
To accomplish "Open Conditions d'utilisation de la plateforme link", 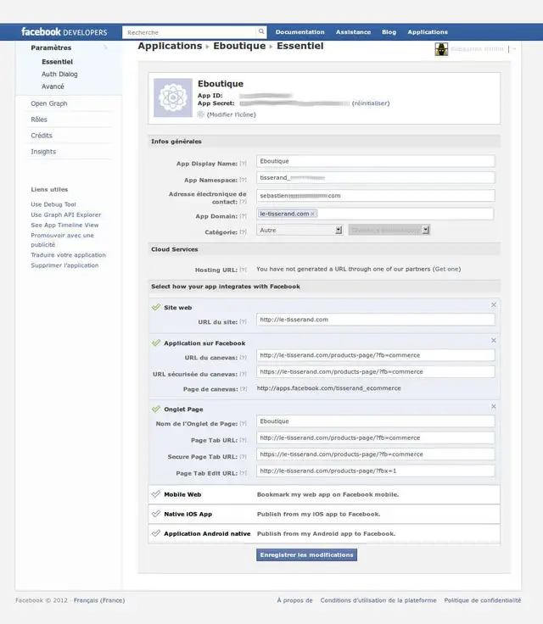I will coord(378,600).
